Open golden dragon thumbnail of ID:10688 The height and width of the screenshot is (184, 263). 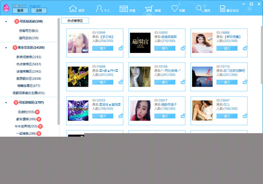click(x=78, y=77)
